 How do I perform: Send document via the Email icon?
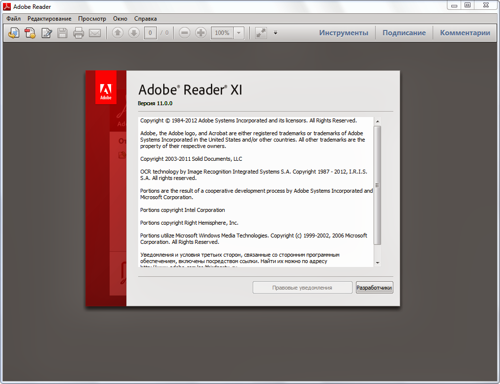coord(94,32)
